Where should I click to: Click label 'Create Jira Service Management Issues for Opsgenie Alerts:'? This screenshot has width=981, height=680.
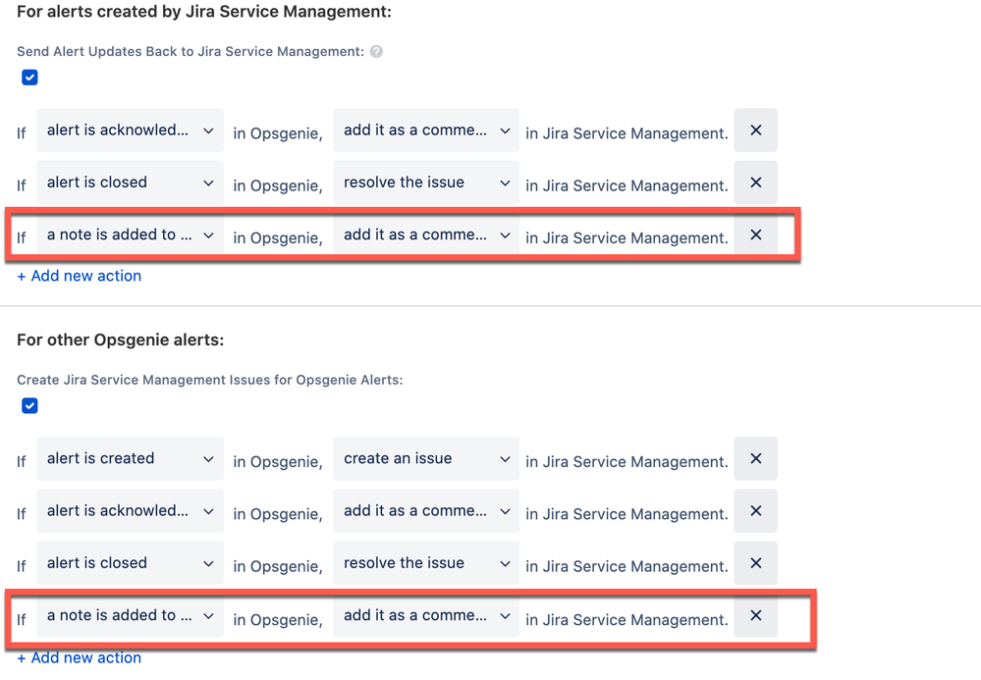pos(209,380)
